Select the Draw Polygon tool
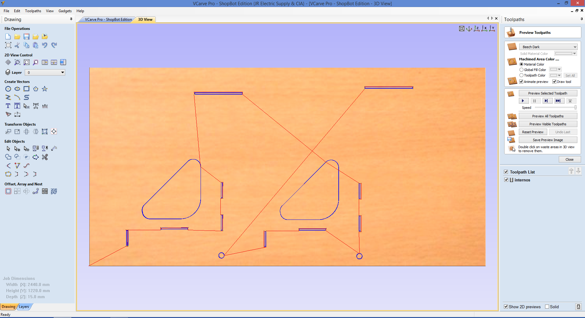 point(36,89)
